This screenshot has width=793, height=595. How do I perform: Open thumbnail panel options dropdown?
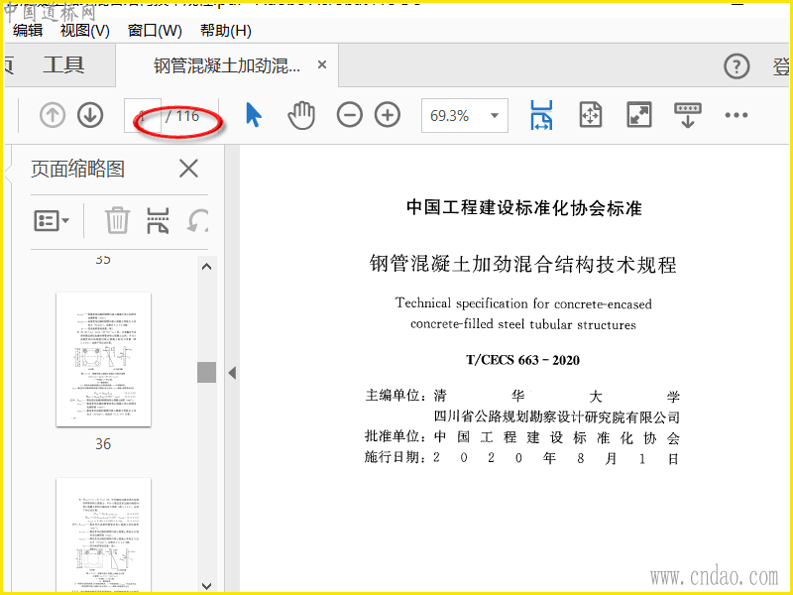[x=52, y=220]
